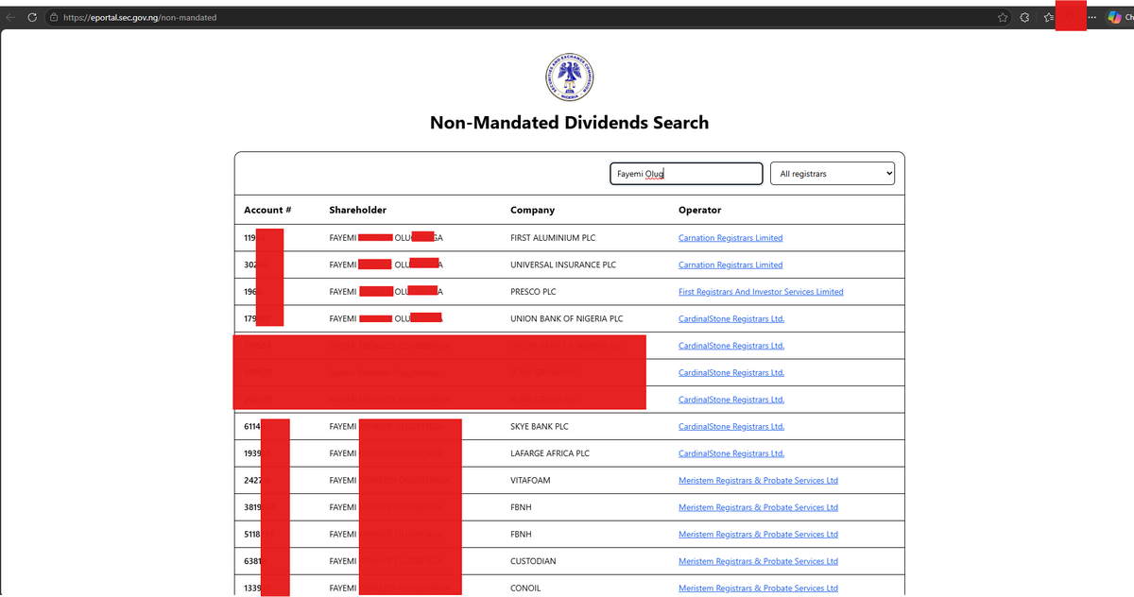The image size is (1134, 597).
Task: Click the Account # column header
Action: point(267,210)
